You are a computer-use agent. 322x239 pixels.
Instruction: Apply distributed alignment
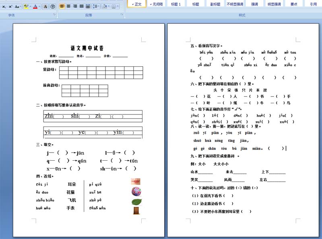point(88,6)
